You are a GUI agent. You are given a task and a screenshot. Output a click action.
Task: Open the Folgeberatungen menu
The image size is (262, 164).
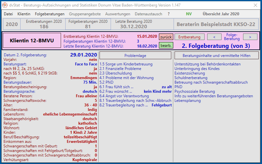50,14
